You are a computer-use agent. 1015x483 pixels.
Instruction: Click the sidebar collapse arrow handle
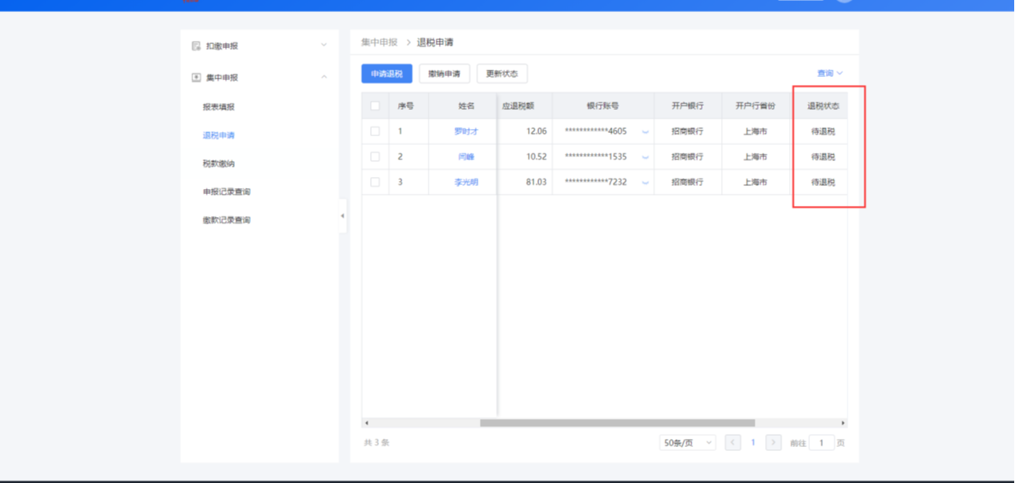click(343, 216)
